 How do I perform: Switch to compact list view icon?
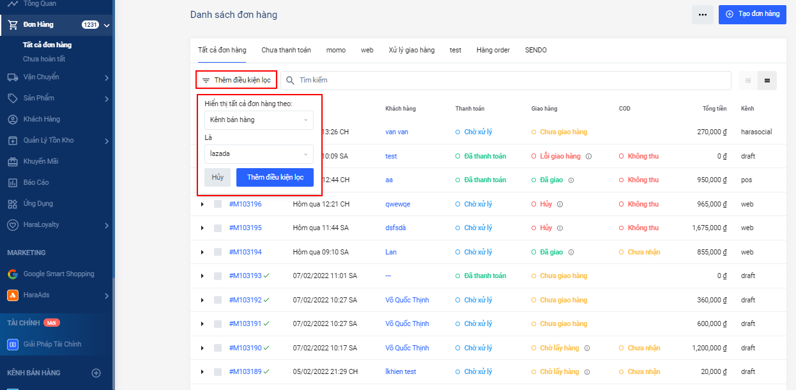[x=748, y=81]
